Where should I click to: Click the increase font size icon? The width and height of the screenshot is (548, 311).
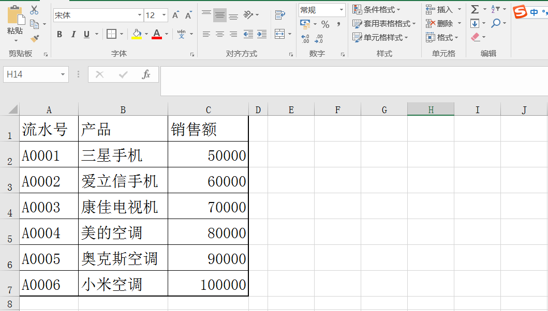175,15
